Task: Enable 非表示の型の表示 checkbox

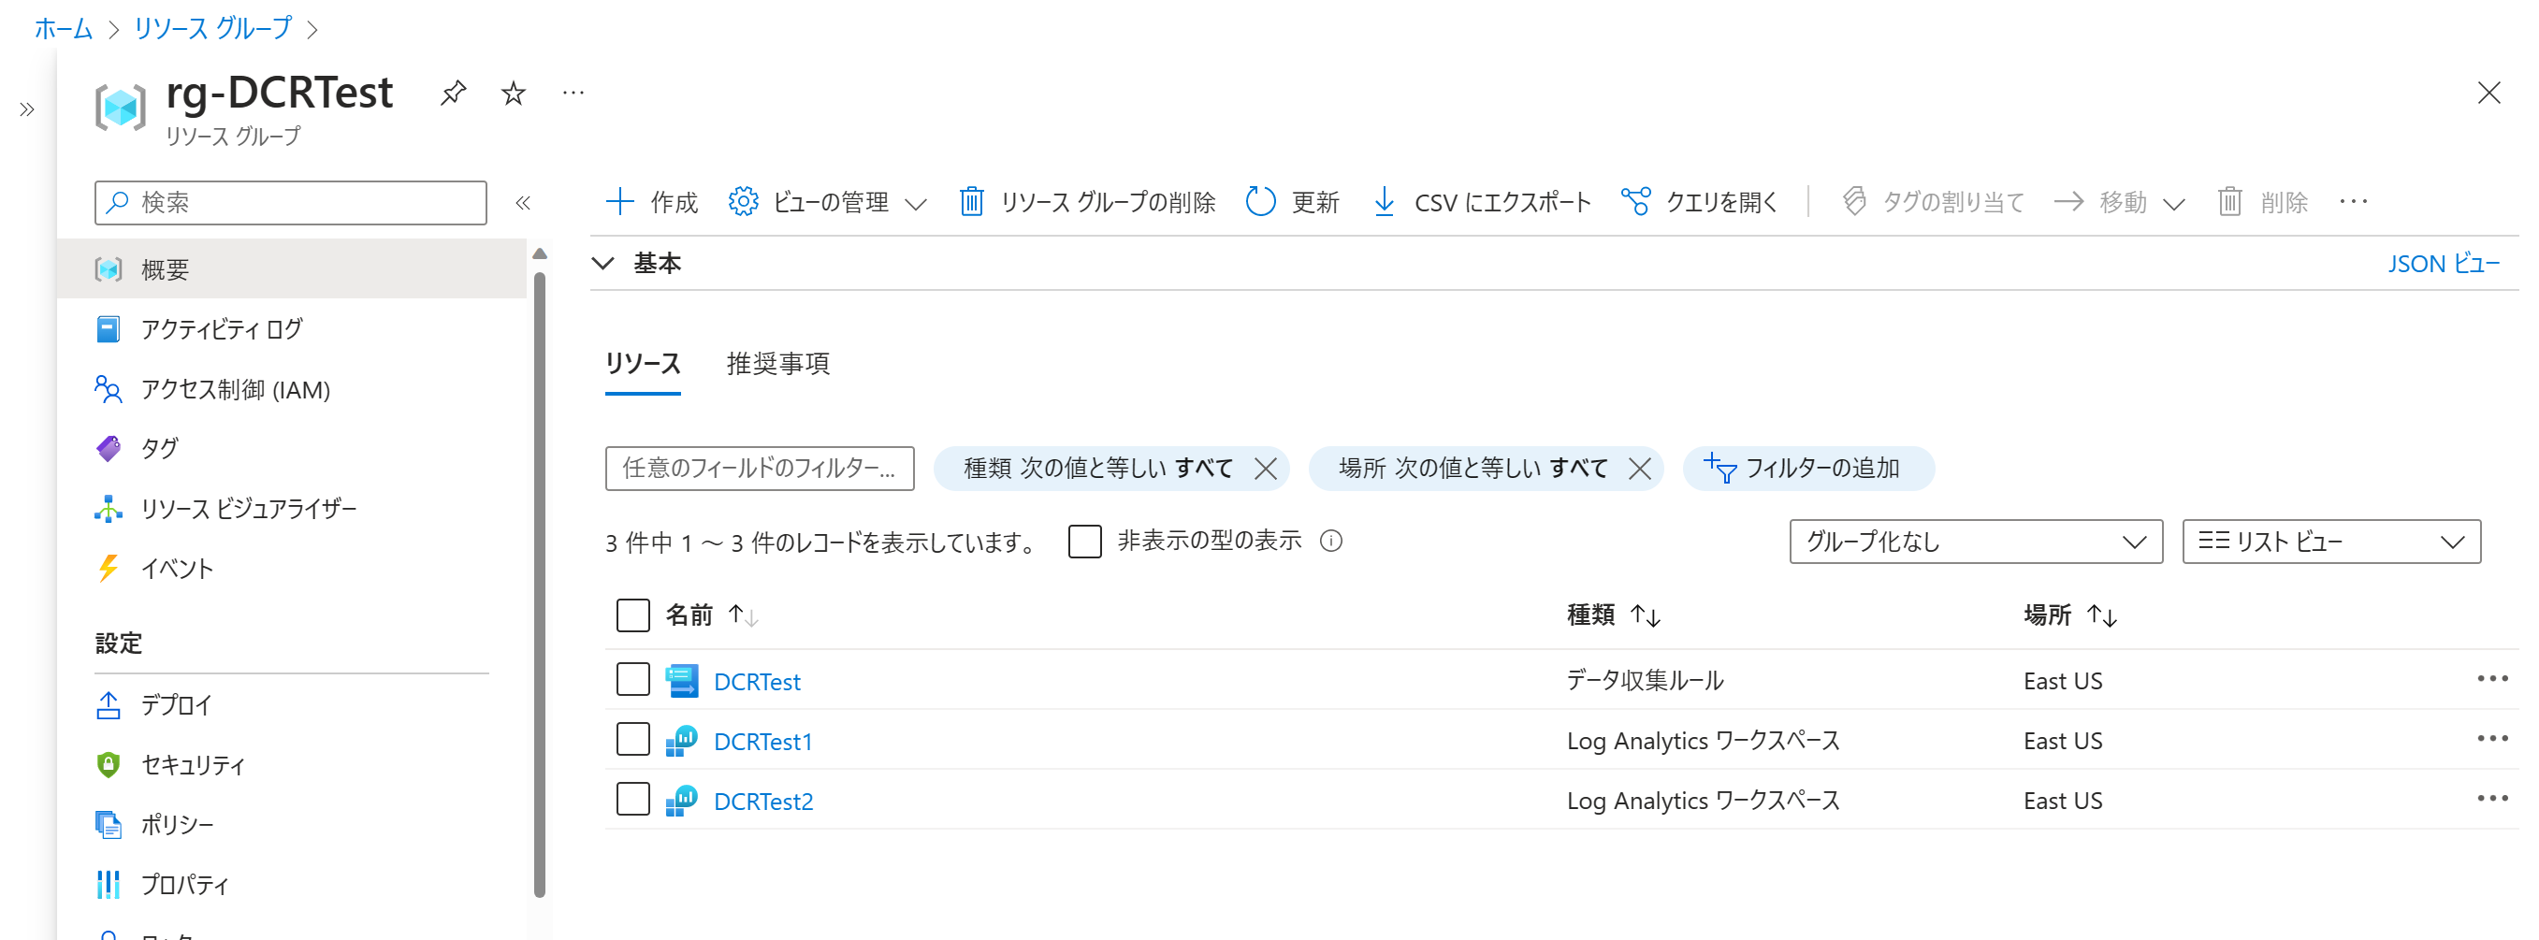Action: click(x=1084, y=541)
